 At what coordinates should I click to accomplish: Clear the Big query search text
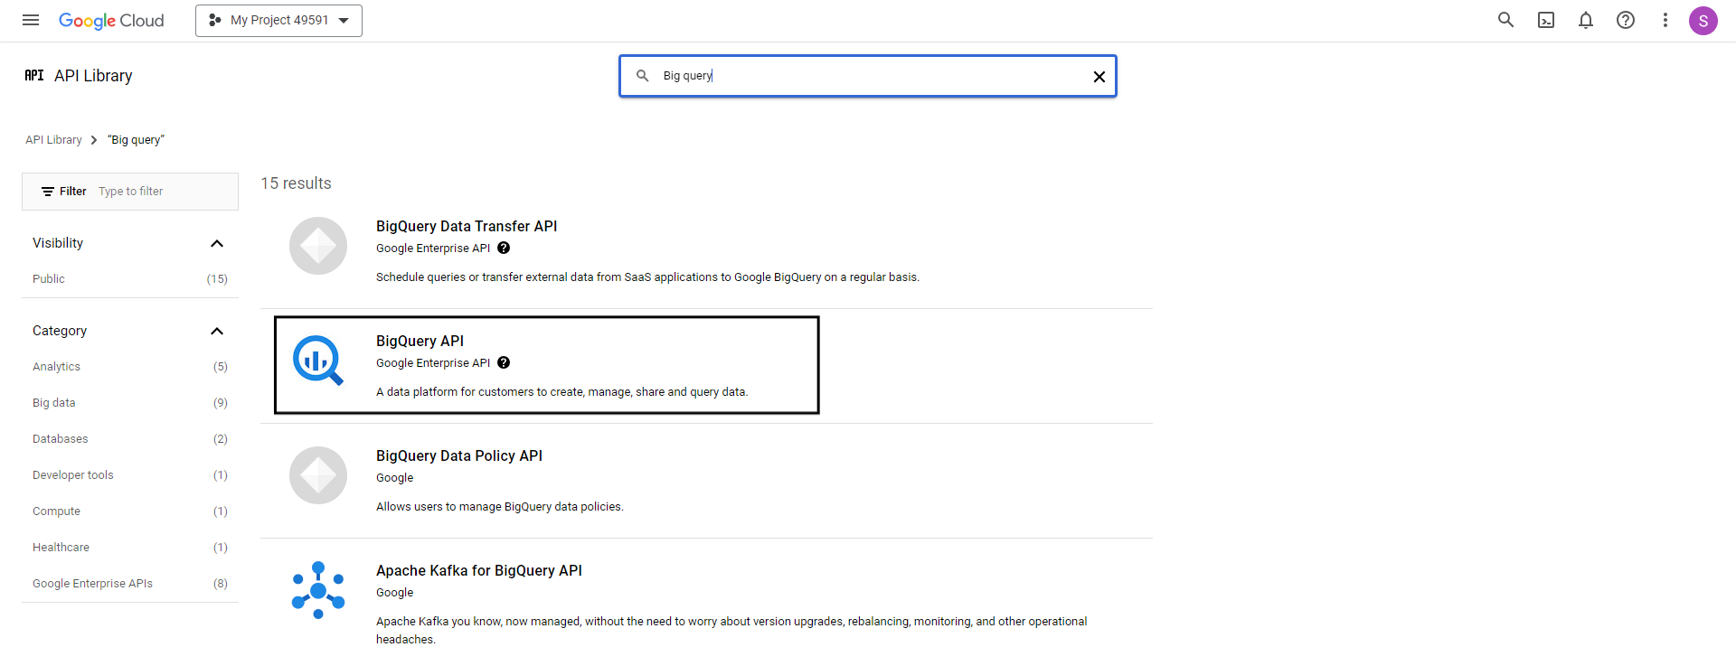point(1099,77)
